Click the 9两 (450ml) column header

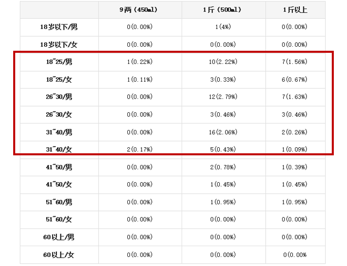point(140,10)
